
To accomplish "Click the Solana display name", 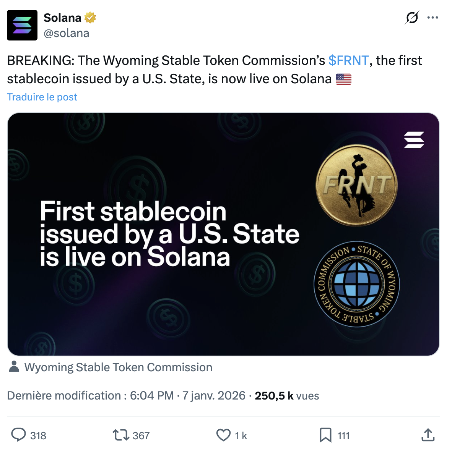I will click(x=62, y=18).
